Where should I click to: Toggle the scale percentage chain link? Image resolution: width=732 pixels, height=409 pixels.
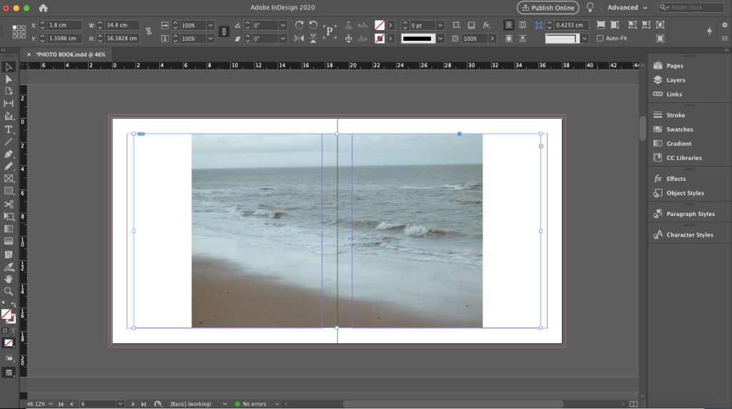click(x=224, y=31)
